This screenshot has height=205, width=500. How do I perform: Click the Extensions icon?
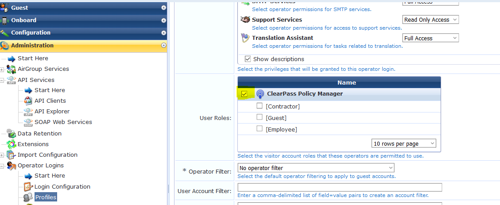[12, 144]
